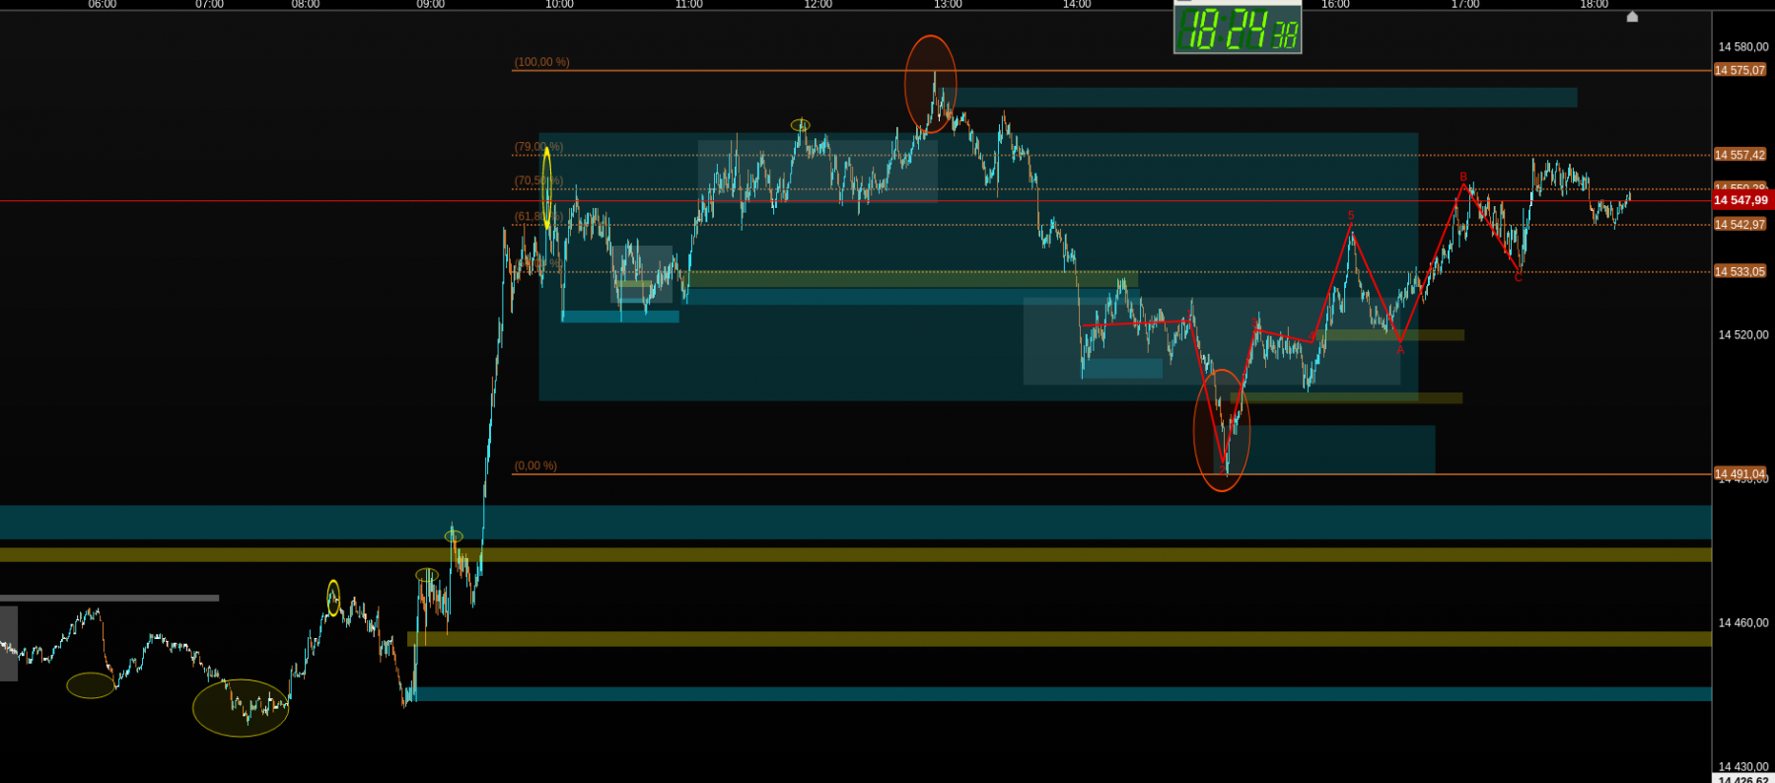Select the red wave label B

[x=1463, y=178]
